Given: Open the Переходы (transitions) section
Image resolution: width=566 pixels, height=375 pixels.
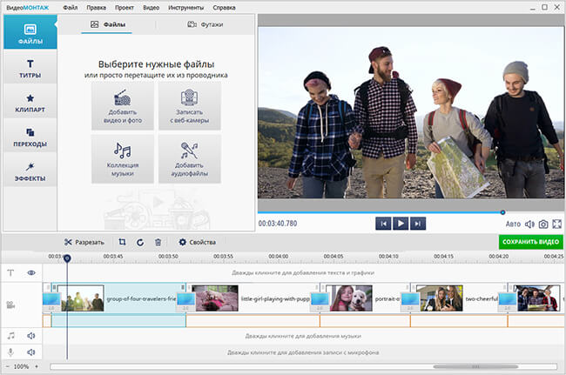Looking at the screenshot, I should point(29,137).
